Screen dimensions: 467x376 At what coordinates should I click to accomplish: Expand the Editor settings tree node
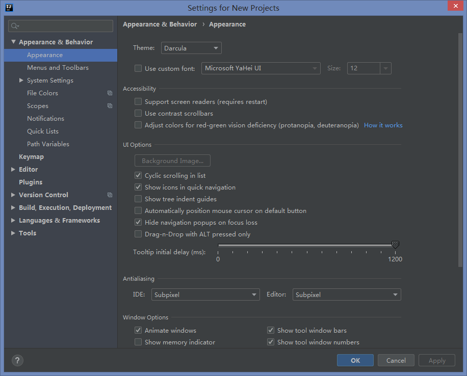tap(13, 170)
